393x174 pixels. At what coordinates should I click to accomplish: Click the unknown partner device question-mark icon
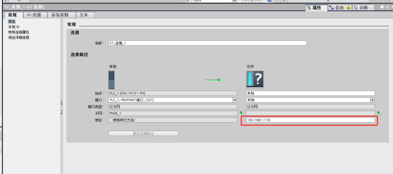click(x=255, y=80)
